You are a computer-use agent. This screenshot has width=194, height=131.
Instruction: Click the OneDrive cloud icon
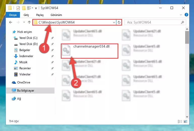pos(14,82)
